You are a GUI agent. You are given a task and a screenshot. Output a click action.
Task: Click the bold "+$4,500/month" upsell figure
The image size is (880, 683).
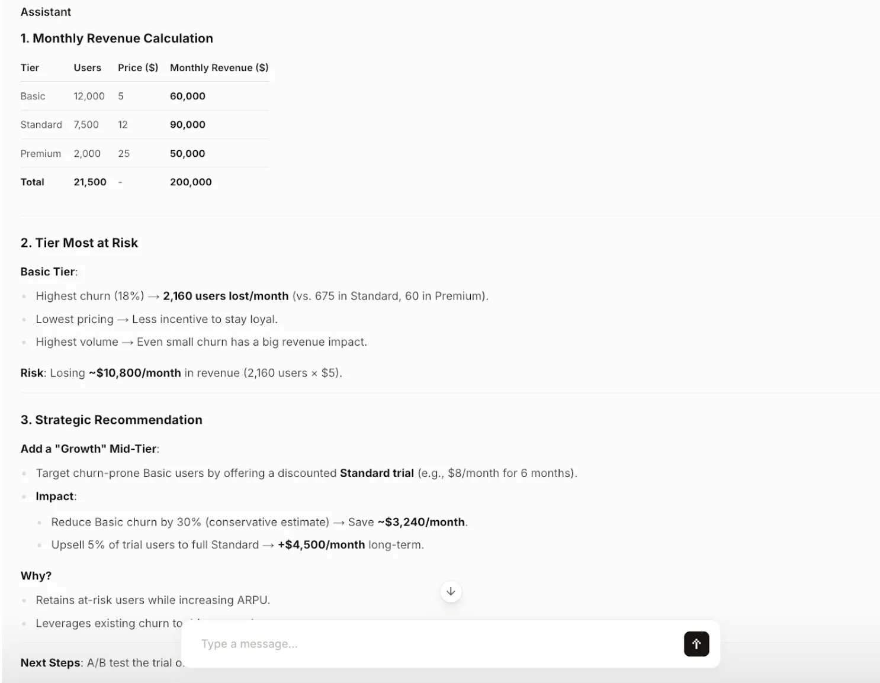pyautogui.click(x=321, y=545)
